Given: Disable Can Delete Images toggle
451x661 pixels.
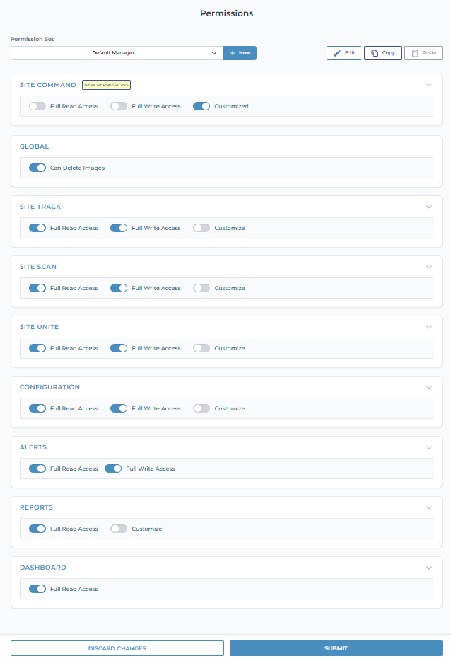Looking at the screenshot, I should 37,168.
